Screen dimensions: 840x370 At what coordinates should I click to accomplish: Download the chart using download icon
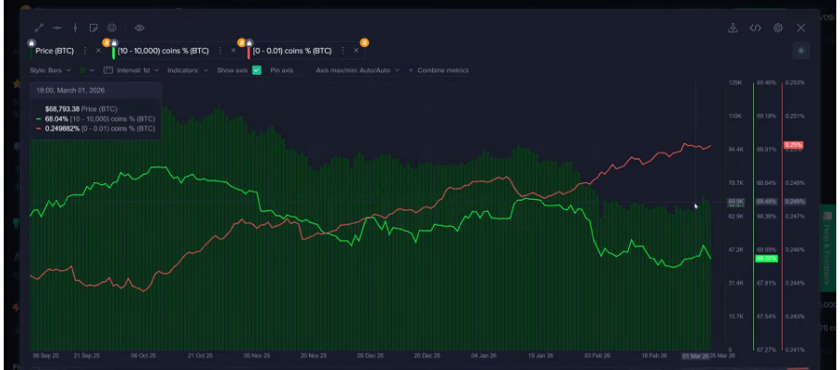tap(733, 29)
